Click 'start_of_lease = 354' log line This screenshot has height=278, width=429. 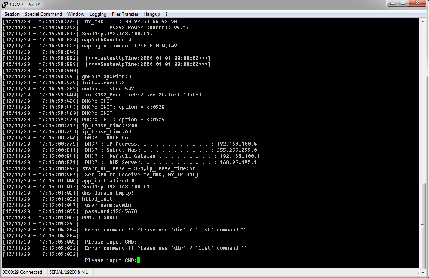(x=139, y=168)
